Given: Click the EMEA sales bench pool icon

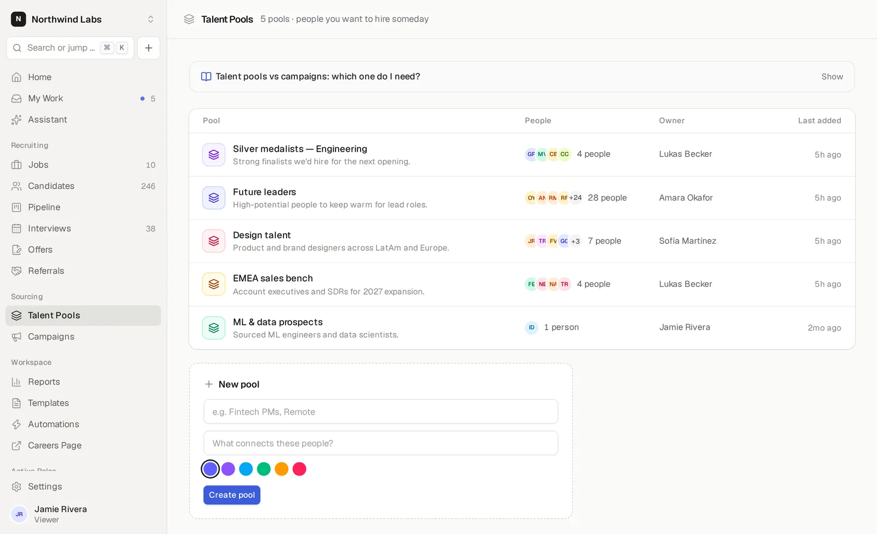Looking at the screenshot, I should 214,284.
